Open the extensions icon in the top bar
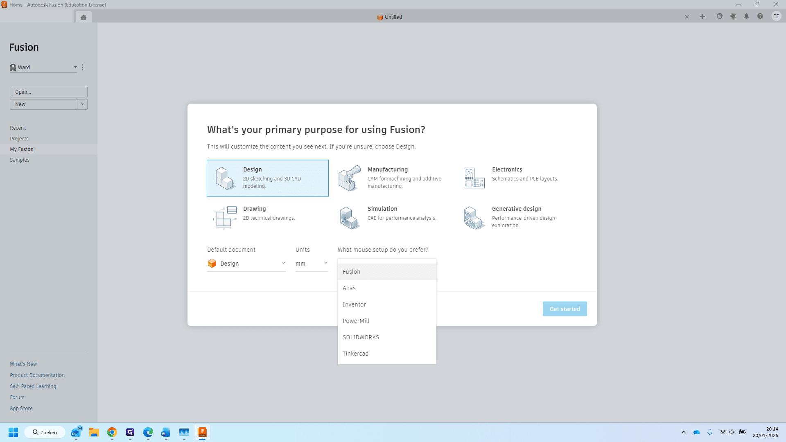Image resolution: width=786 pixels, height=442 pixels. 720,16
